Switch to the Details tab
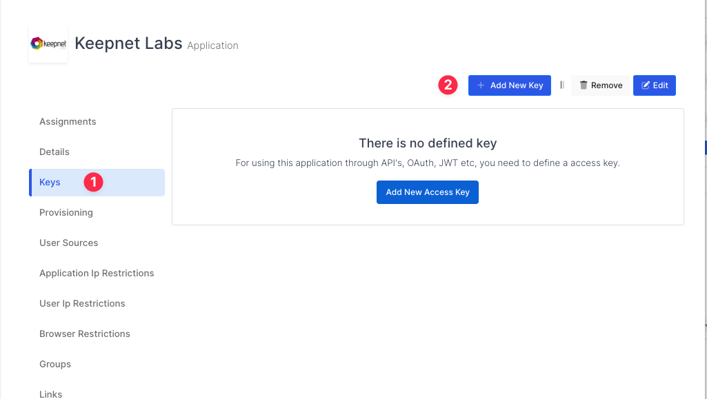 54,152
